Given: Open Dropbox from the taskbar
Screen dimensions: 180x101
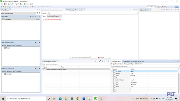Looking at the screenshot, I should point(72,99).
